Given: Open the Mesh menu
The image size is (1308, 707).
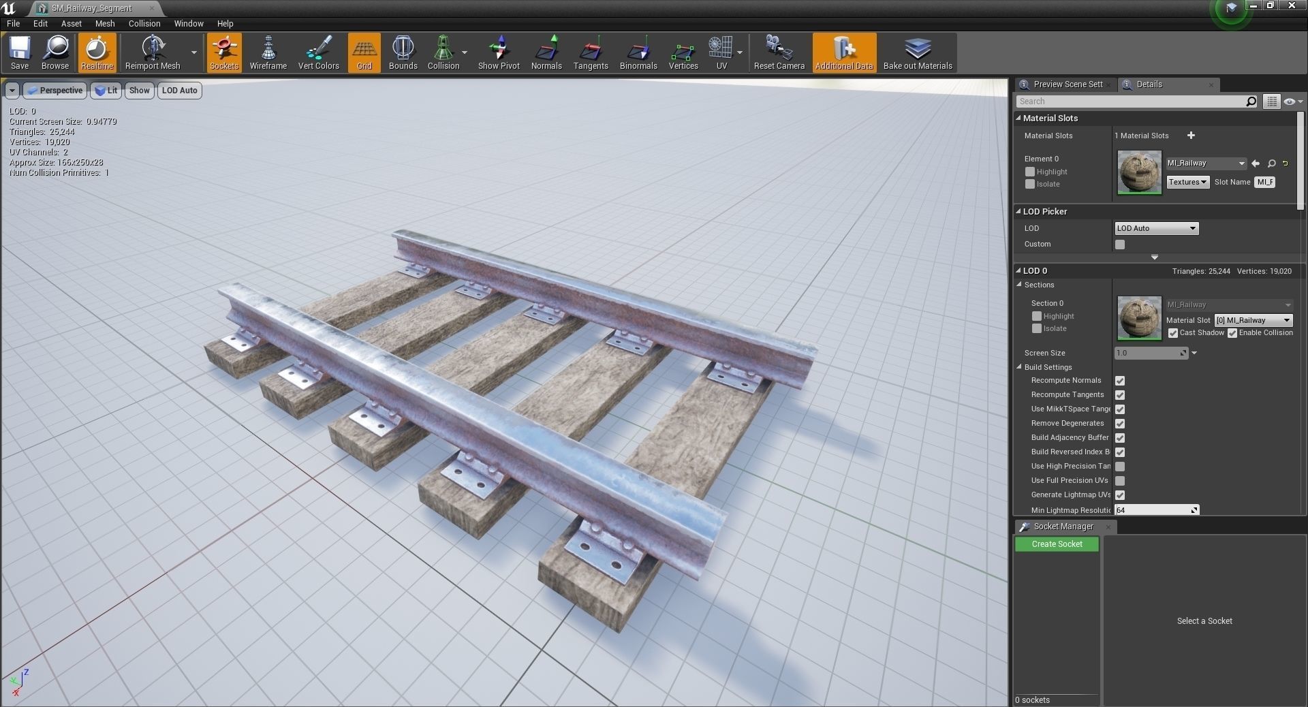Looking at the screenshot, I should (x=104, y=23).
